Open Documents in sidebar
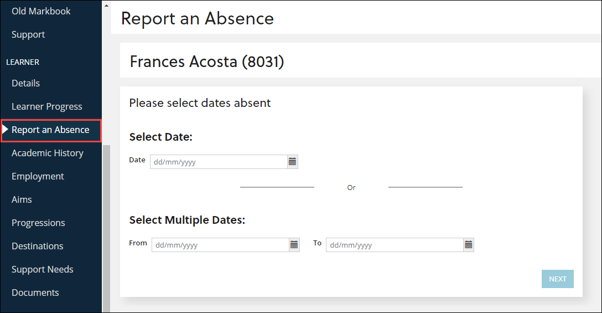The image size is (602, 313). click(x=35, y=293)
